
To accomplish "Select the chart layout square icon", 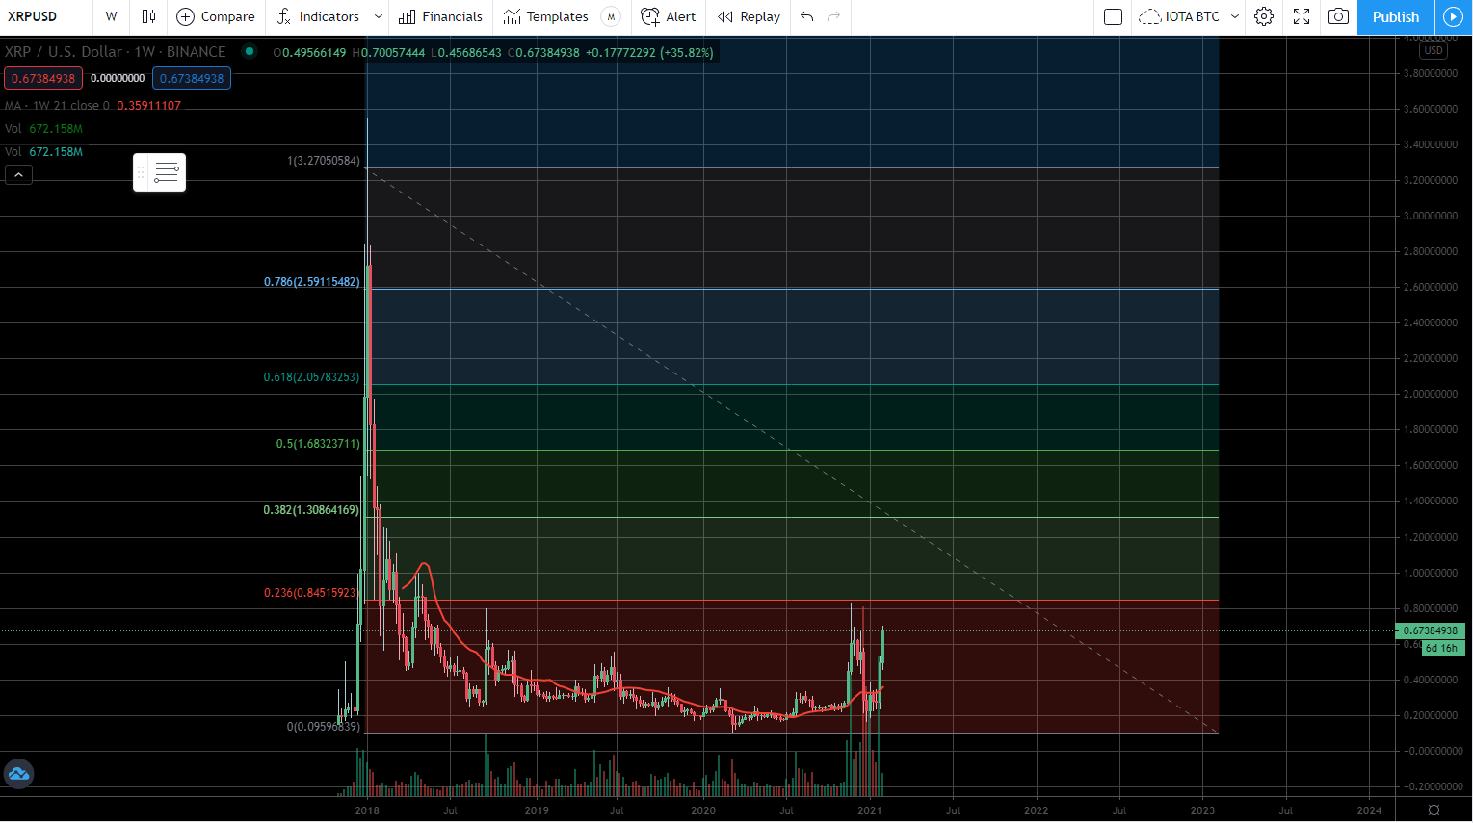I will tap(1113, 16).
